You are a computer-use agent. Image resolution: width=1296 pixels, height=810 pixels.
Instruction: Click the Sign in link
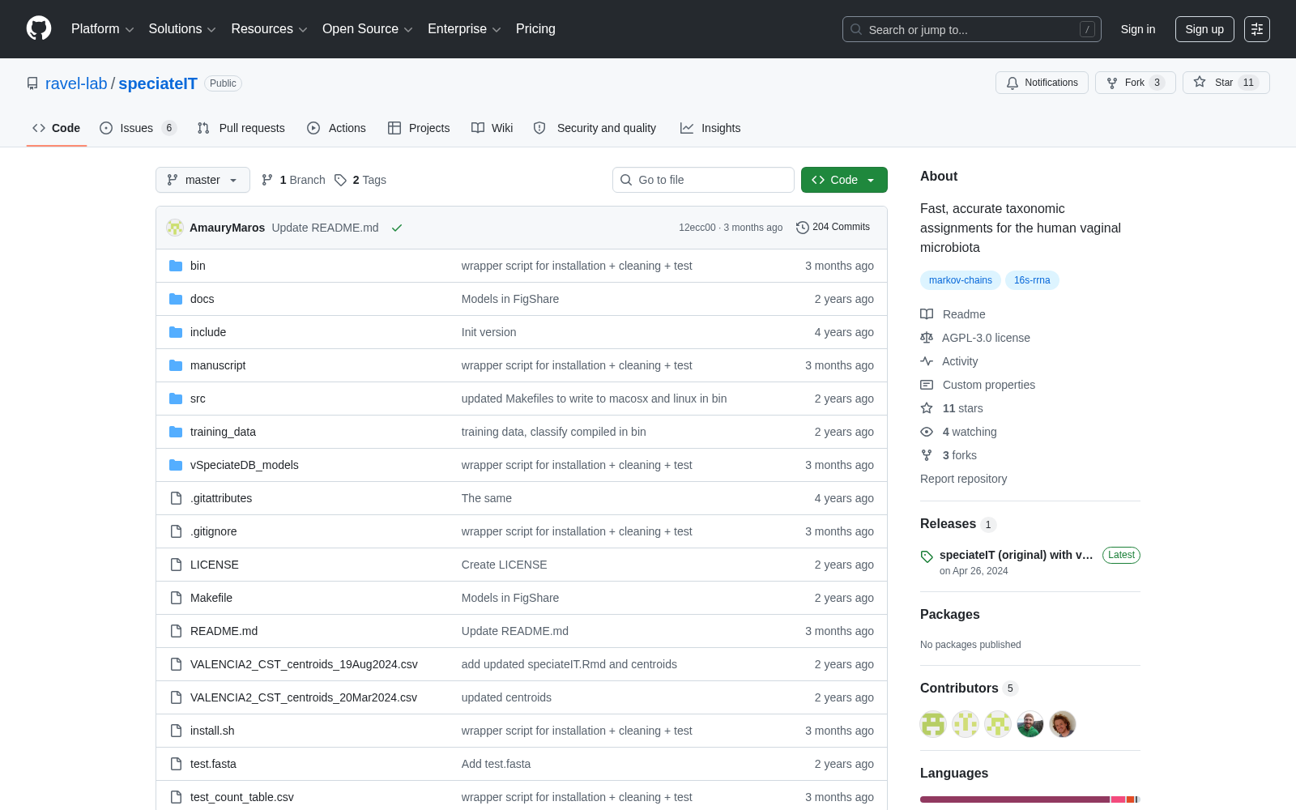click(1138, 29)
